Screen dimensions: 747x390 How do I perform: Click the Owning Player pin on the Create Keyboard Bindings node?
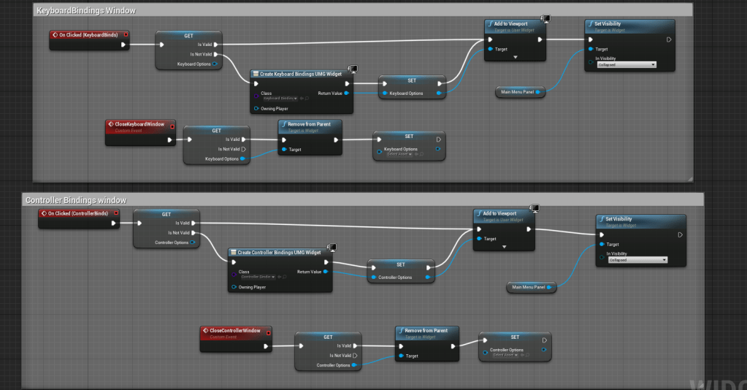pos(256,108)
